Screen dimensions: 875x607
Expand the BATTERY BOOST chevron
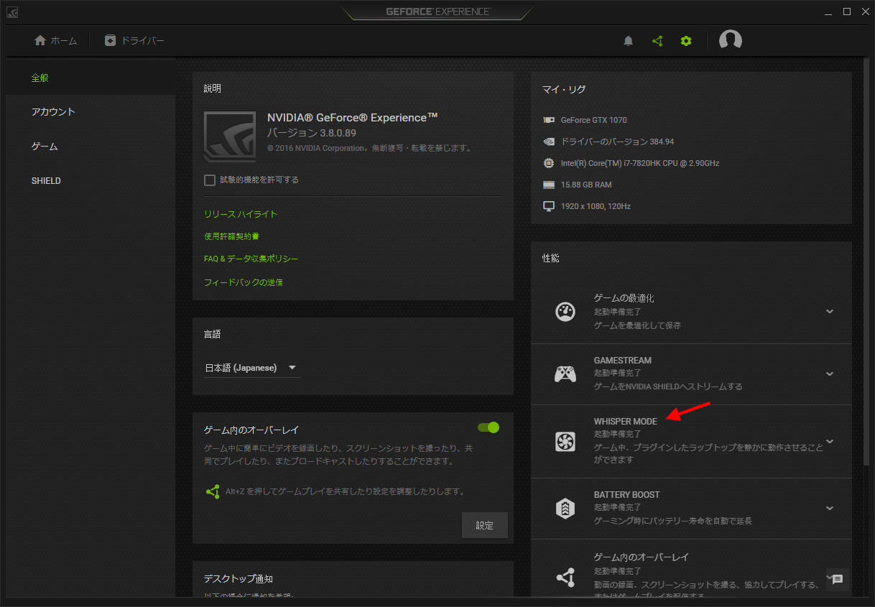(x=830, y=508)
